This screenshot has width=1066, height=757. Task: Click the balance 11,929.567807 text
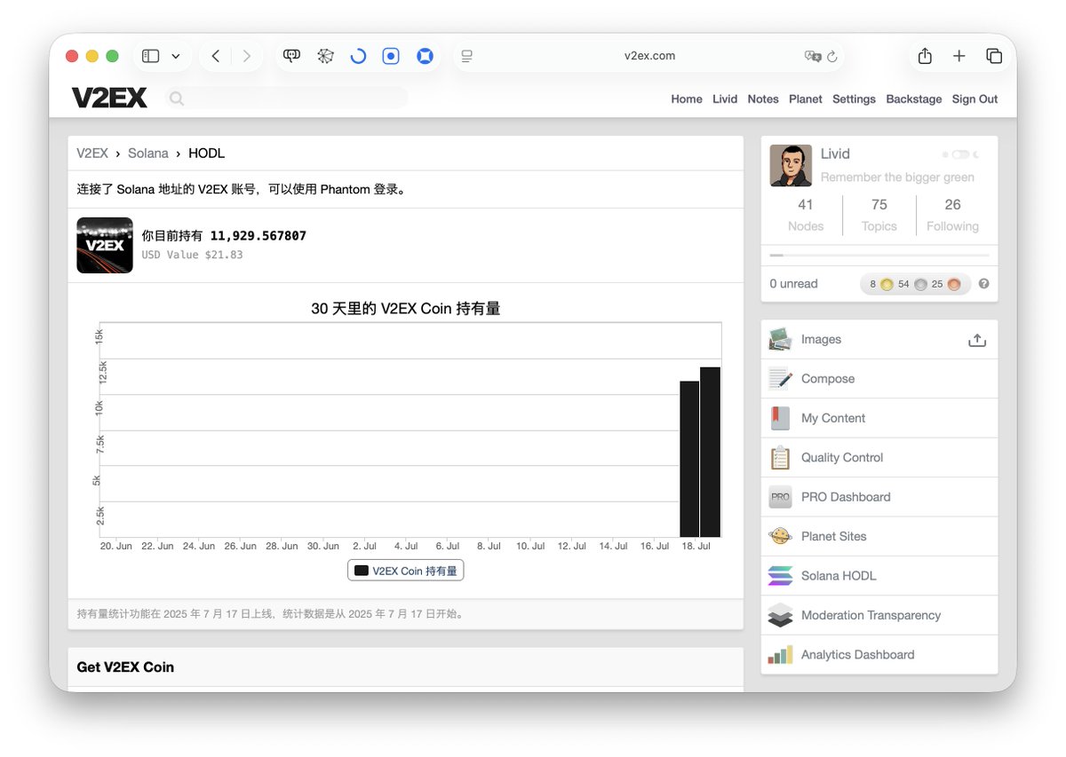(x=259, y=236)
